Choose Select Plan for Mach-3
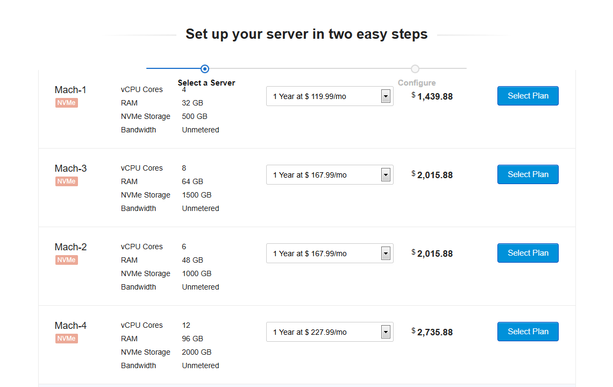 (528, 174)
